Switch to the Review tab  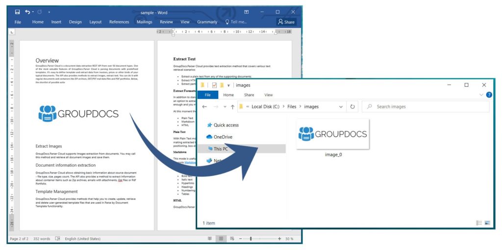coord(166,22)
